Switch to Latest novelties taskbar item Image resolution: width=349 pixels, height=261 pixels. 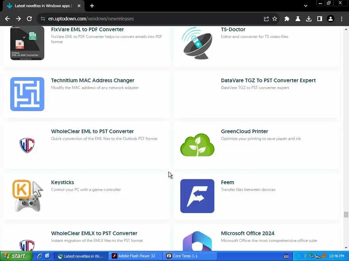coord(81,256)
